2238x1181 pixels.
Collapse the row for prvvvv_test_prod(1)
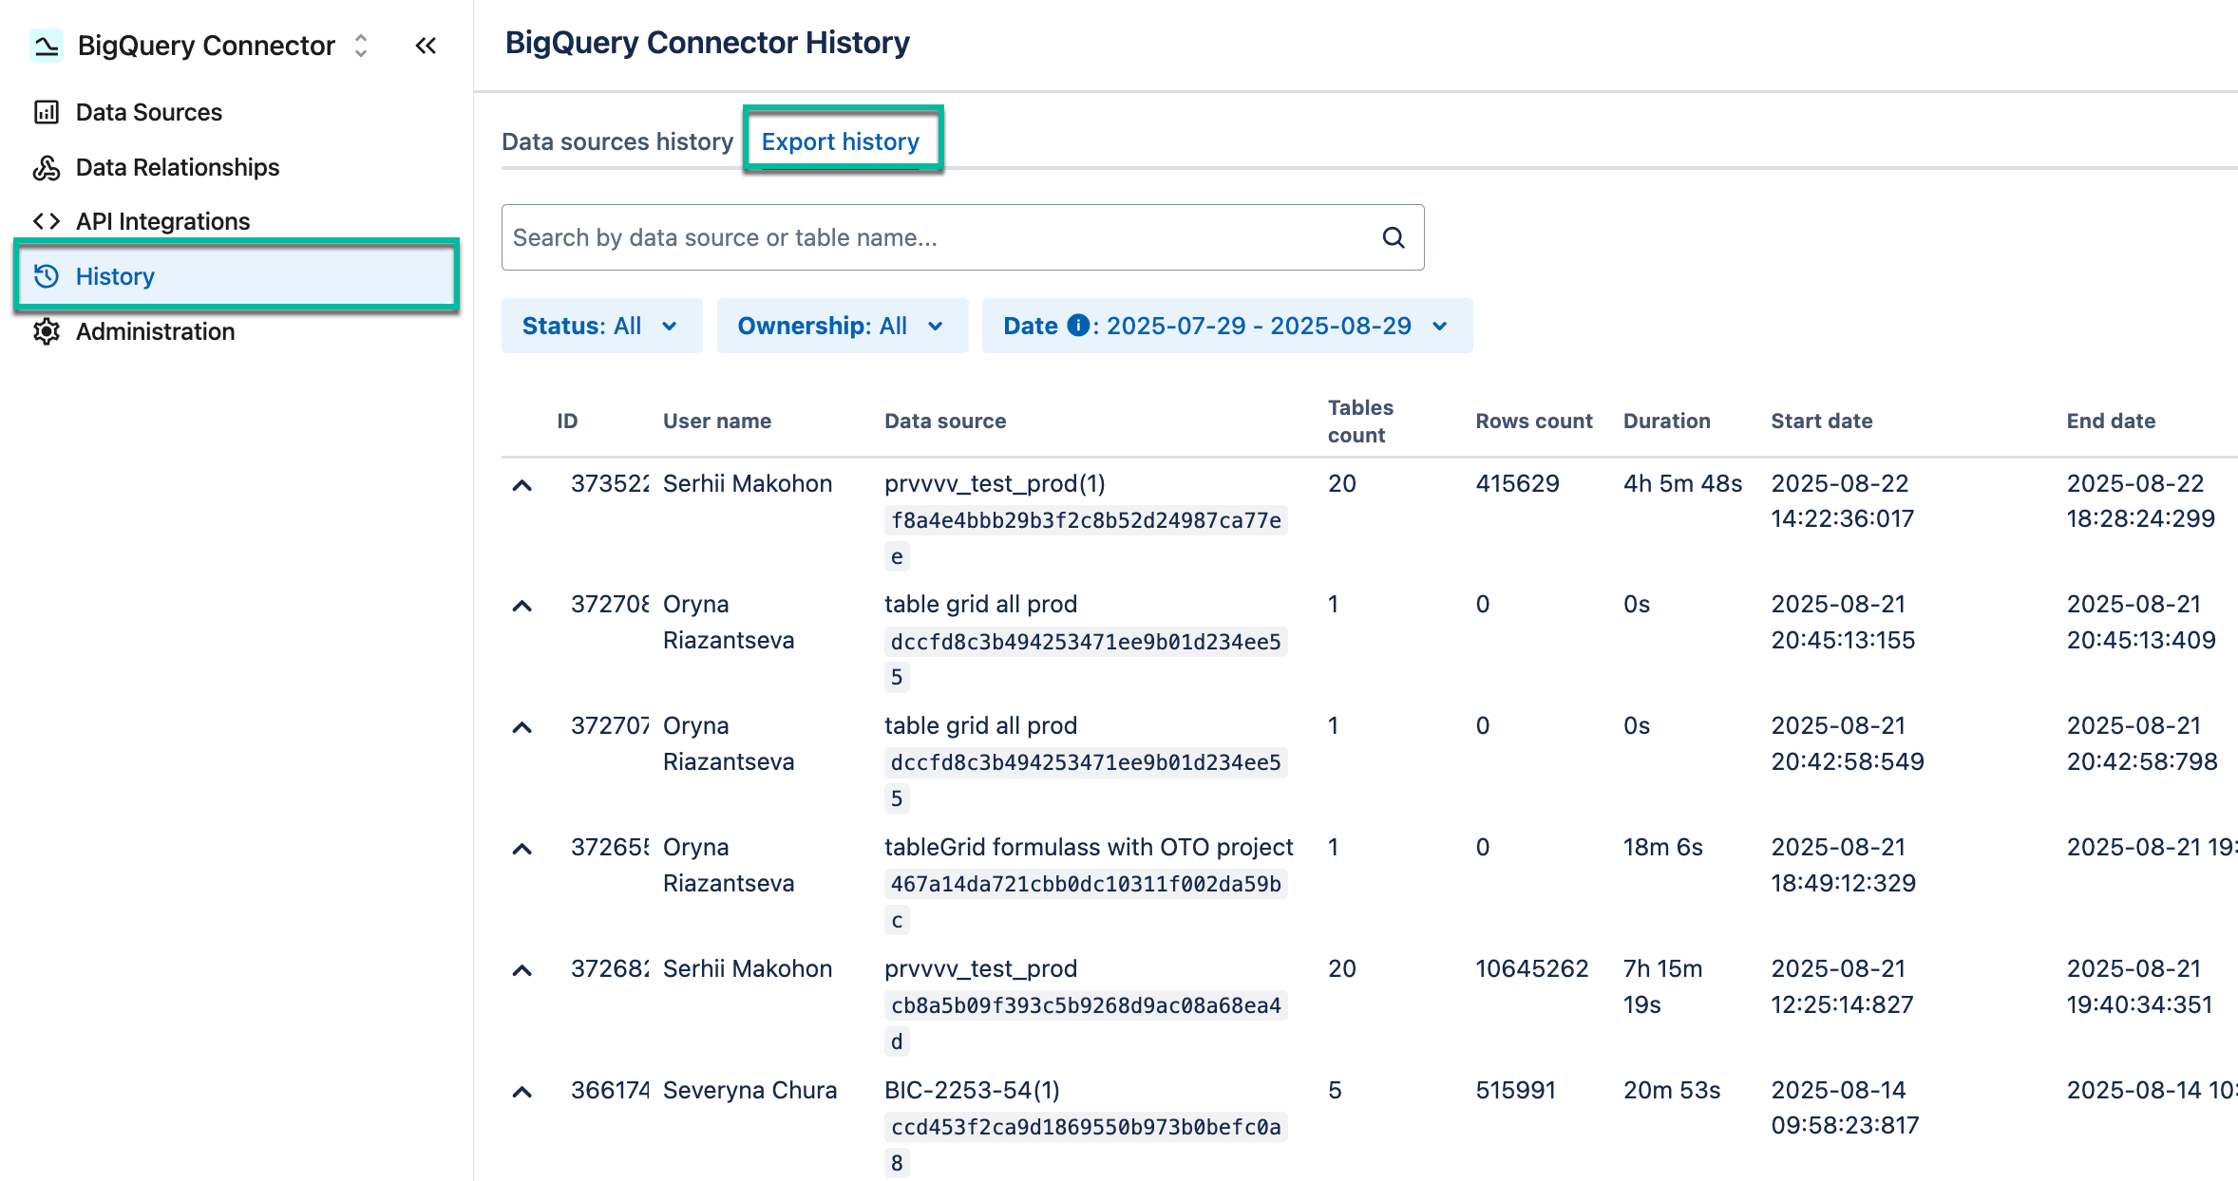click(523, 483)
